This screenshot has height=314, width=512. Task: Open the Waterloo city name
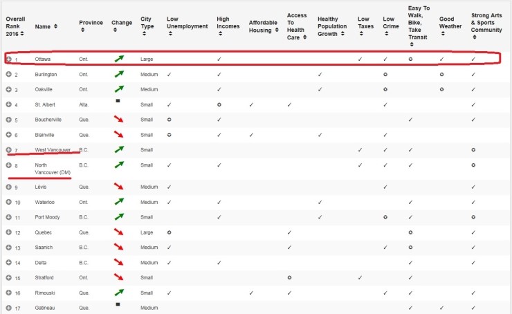pos(45,202)
